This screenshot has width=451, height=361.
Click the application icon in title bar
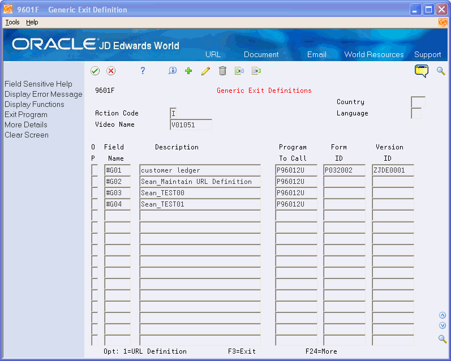(8, 10)
